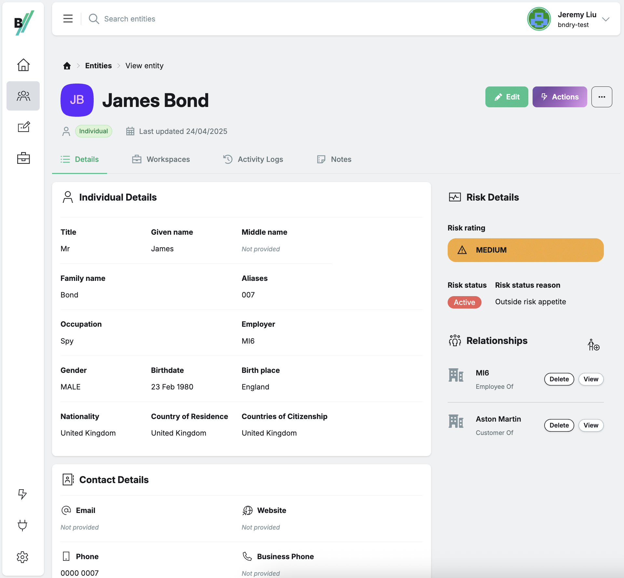Open the Notes tab
The image size is (624, 578).
point(334,159)
